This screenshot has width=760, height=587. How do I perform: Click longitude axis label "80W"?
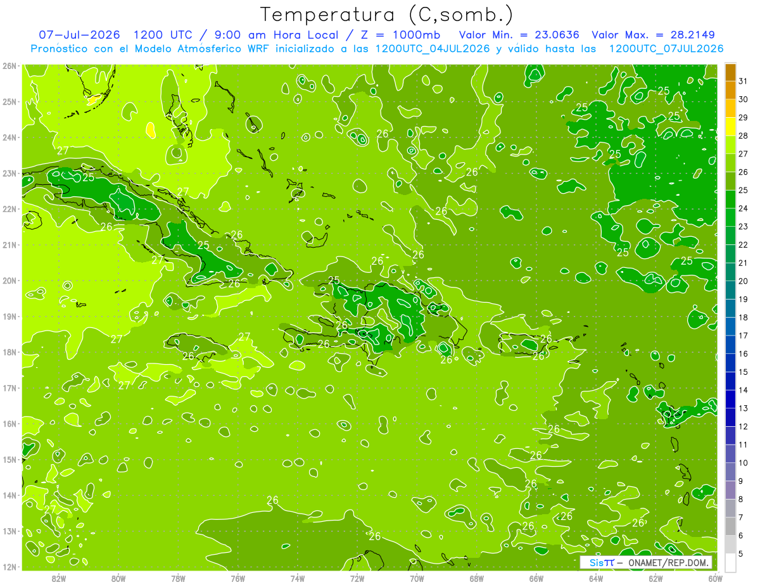[118, 578]
